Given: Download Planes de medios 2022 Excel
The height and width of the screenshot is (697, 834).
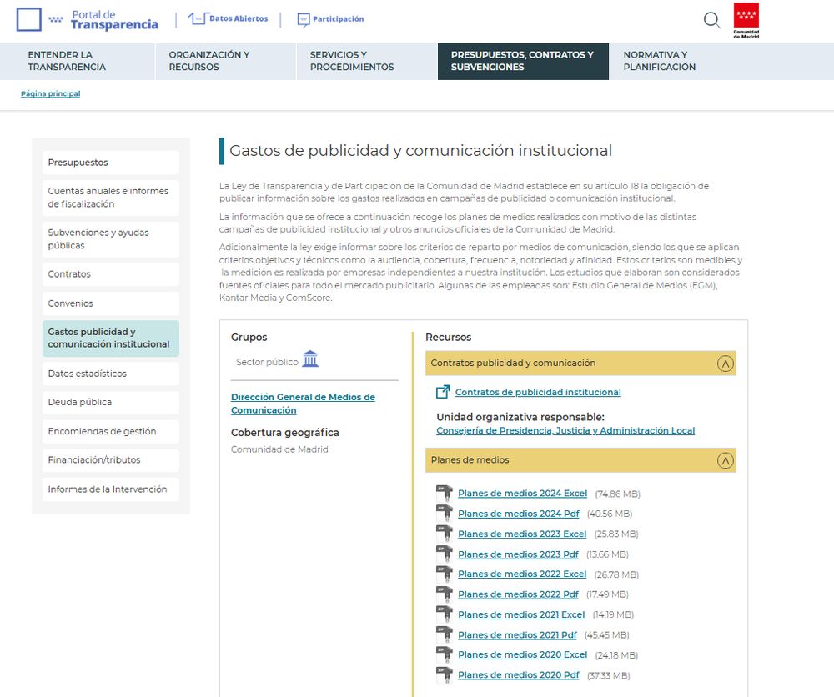Looking at the screenshot, I should pos(522,574).
